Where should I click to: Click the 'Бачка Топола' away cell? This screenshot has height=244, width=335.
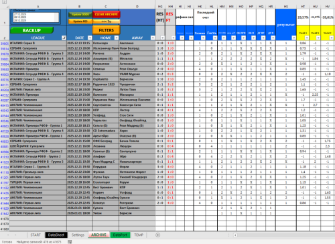pyautogui.click(x=137, y=141)
